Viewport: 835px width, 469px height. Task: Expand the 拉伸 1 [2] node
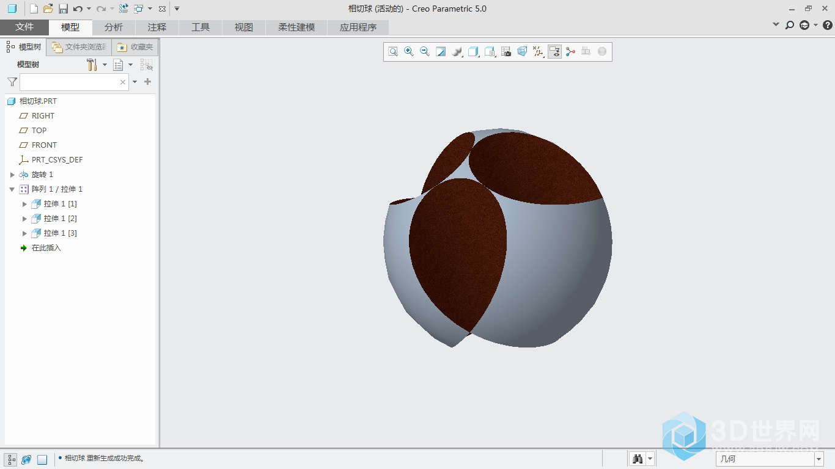coord(24,219)
